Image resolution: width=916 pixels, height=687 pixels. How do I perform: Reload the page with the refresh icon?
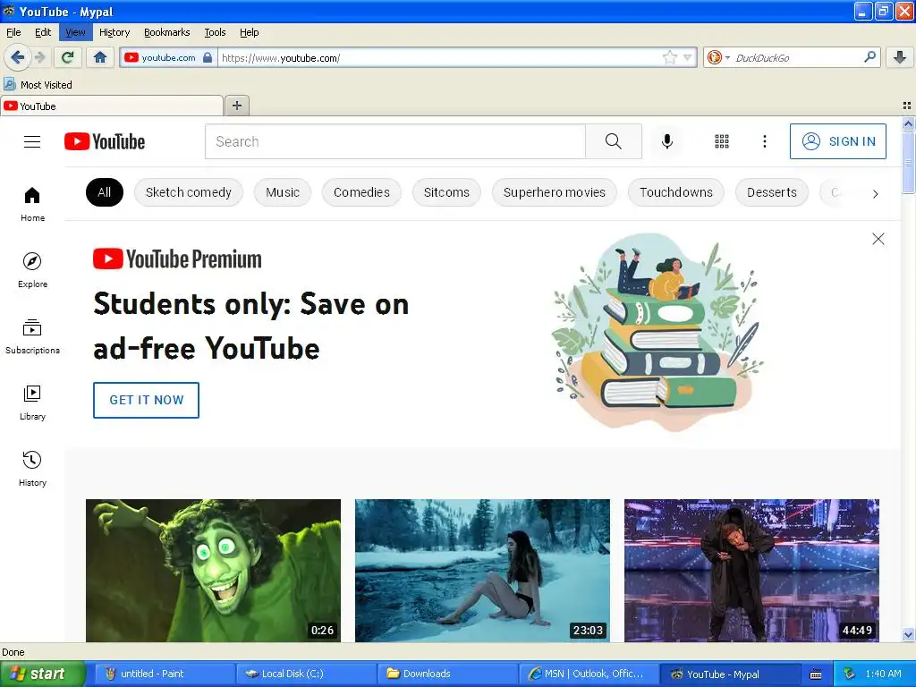[x=68, y=57]
